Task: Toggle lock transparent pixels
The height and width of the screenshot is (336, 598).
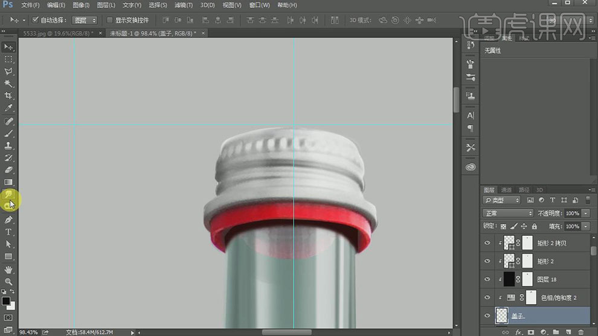Action: 503,226
